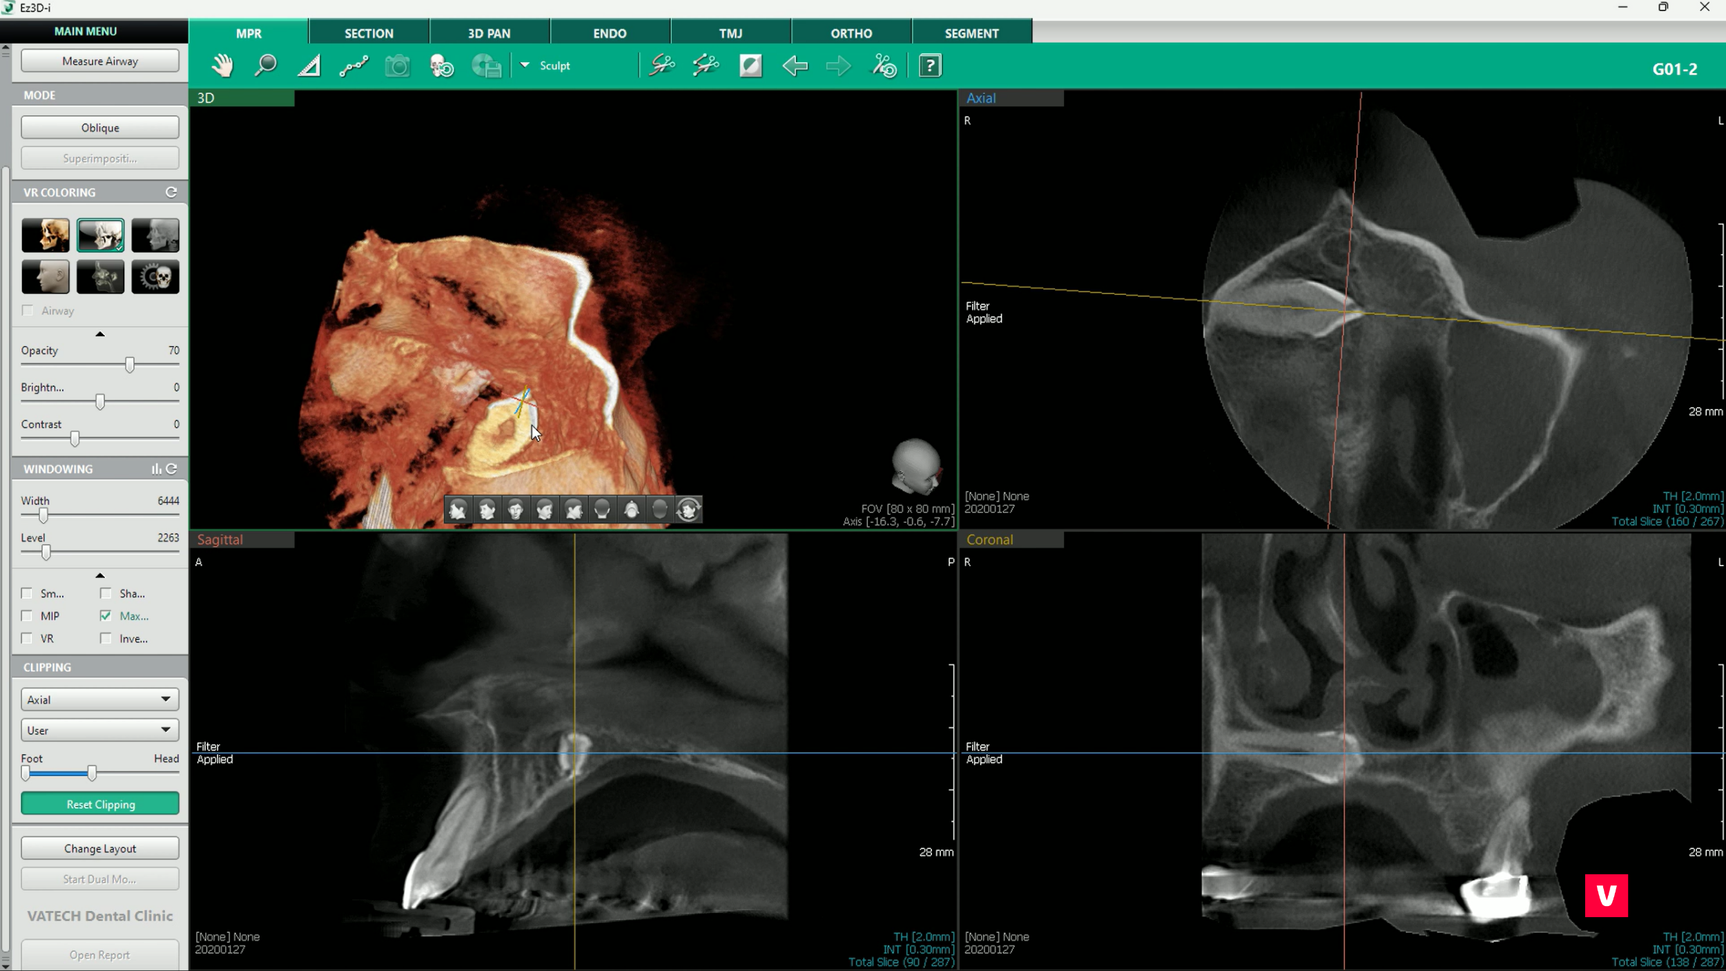Enable the MIP checkbox

[27, 615]
